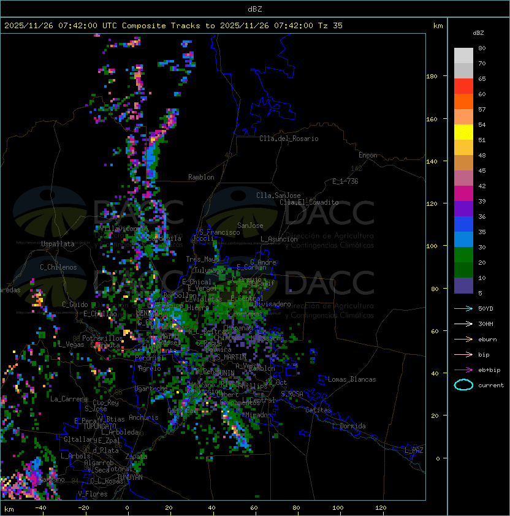The height and width of the screenshot is (516, 510).
Task: Click the L_Asuncion place label
Action: pos(279,239)
